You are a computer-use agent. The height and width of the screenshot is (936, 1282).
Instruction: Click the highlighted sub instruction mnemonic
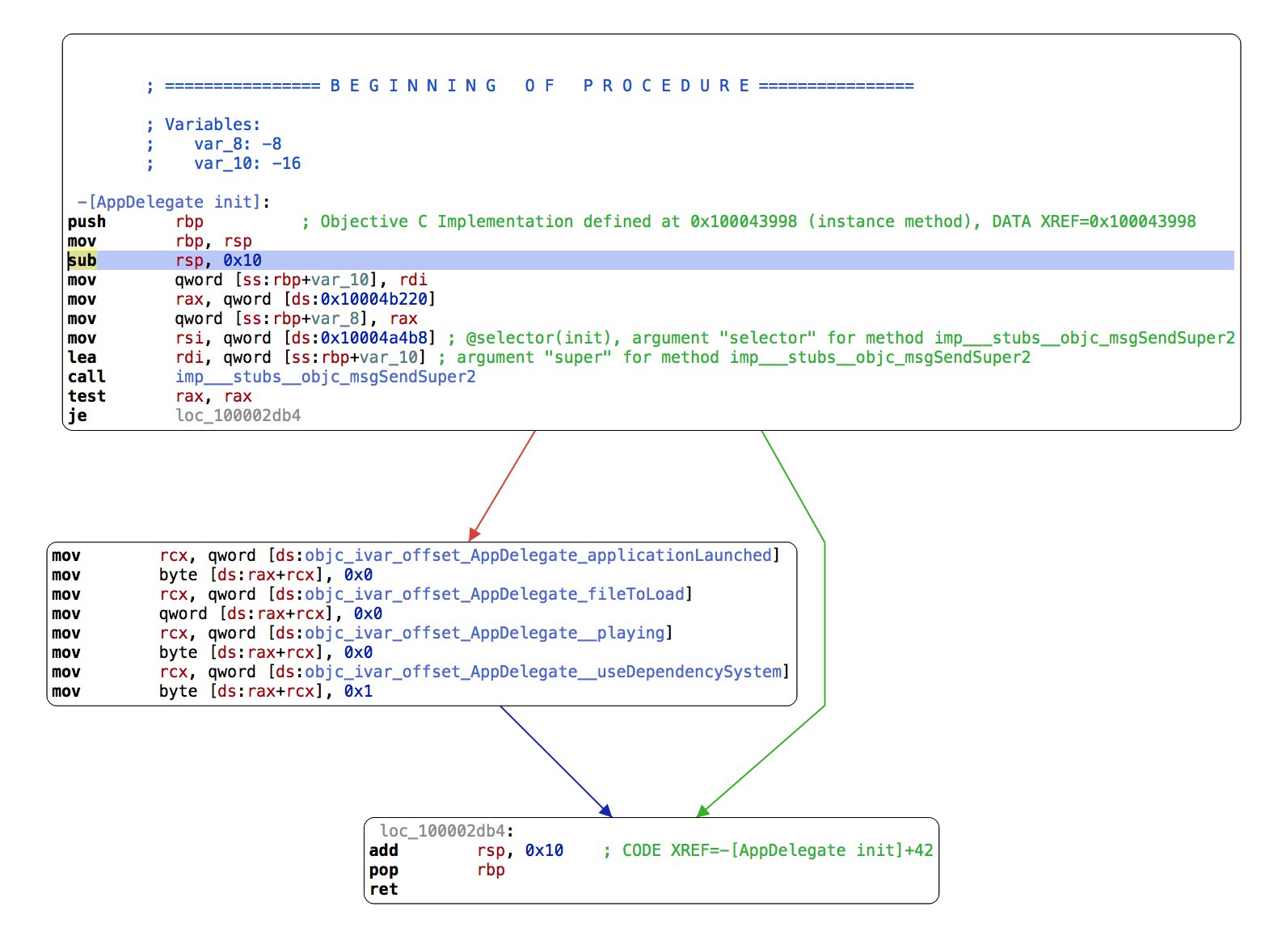(x=82, y=260)
